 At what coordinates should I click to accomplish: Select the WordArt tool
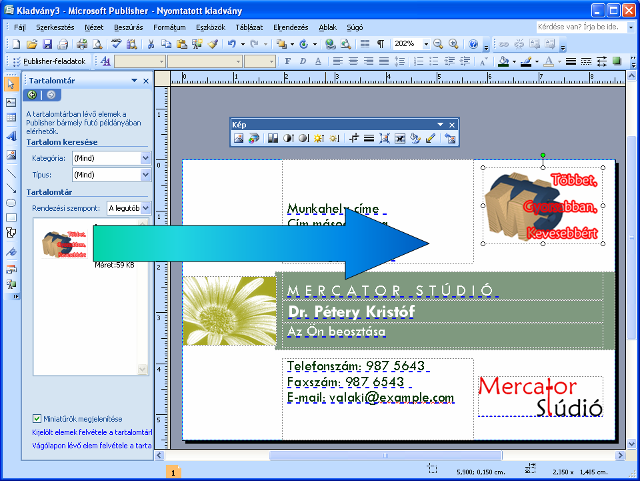(x=11, y=135)
